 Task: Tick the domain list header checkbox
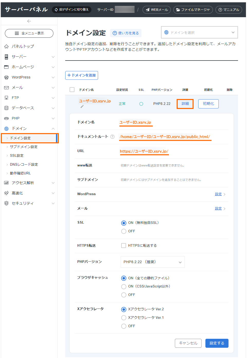(72, 89)
